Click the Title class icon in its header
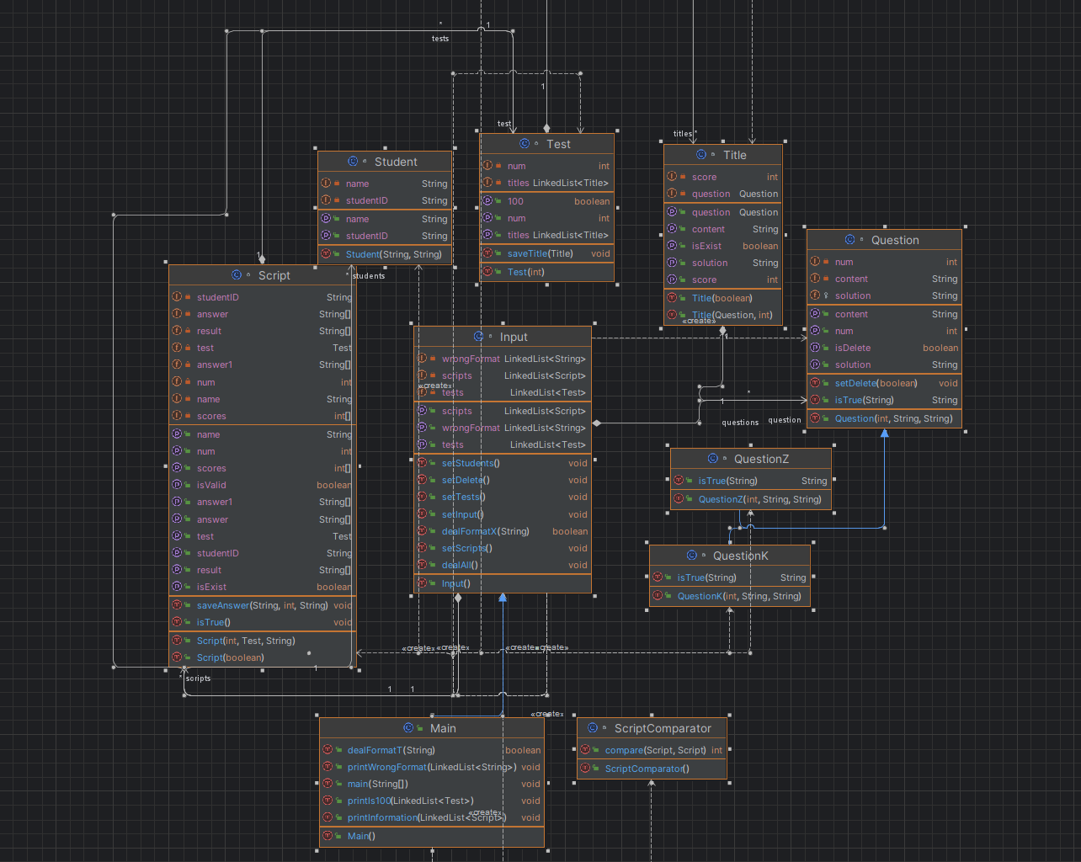The image size is (1081, 862). click(701, 155)
